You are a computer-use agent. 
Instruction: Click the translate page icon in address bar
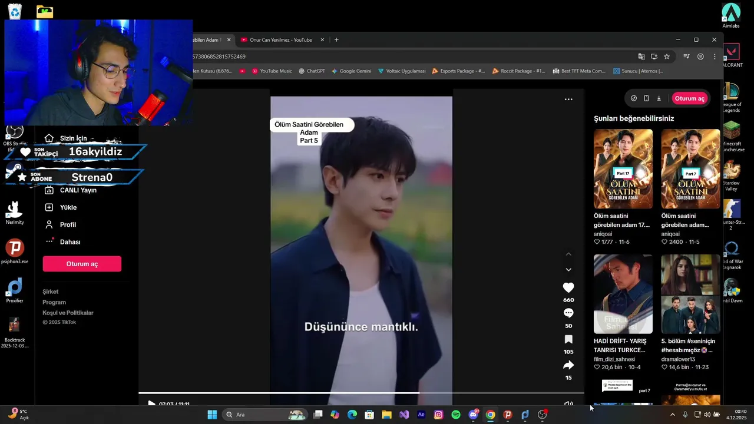pyautogui.click(x=641, y=57)
